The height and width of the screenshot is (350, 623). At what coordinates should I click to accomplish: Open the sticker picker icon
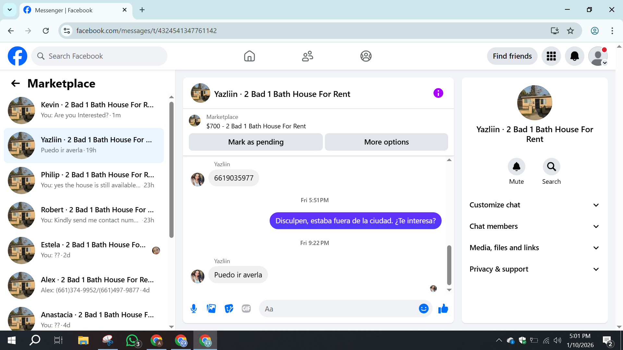[x=229, y=309]
